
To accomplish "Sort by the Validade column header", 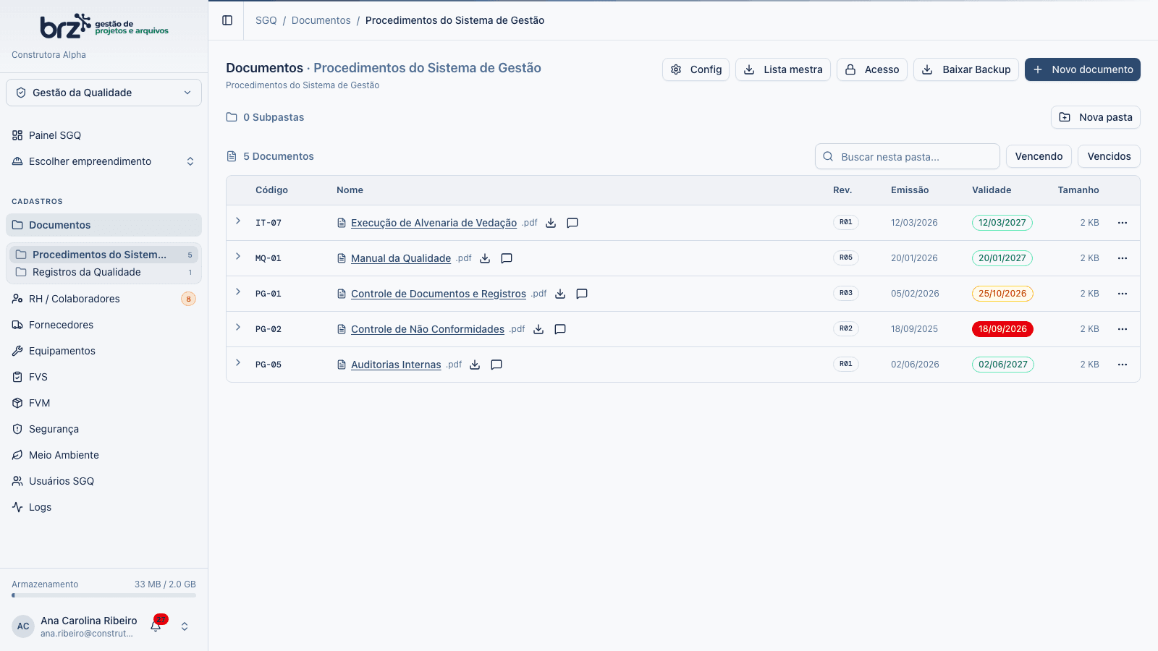I will coord(992,190).
